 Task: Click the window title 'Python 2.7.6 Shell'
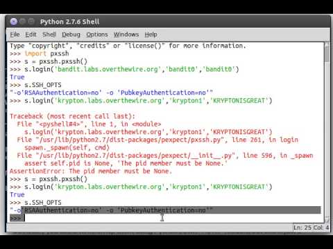[69, 21]
